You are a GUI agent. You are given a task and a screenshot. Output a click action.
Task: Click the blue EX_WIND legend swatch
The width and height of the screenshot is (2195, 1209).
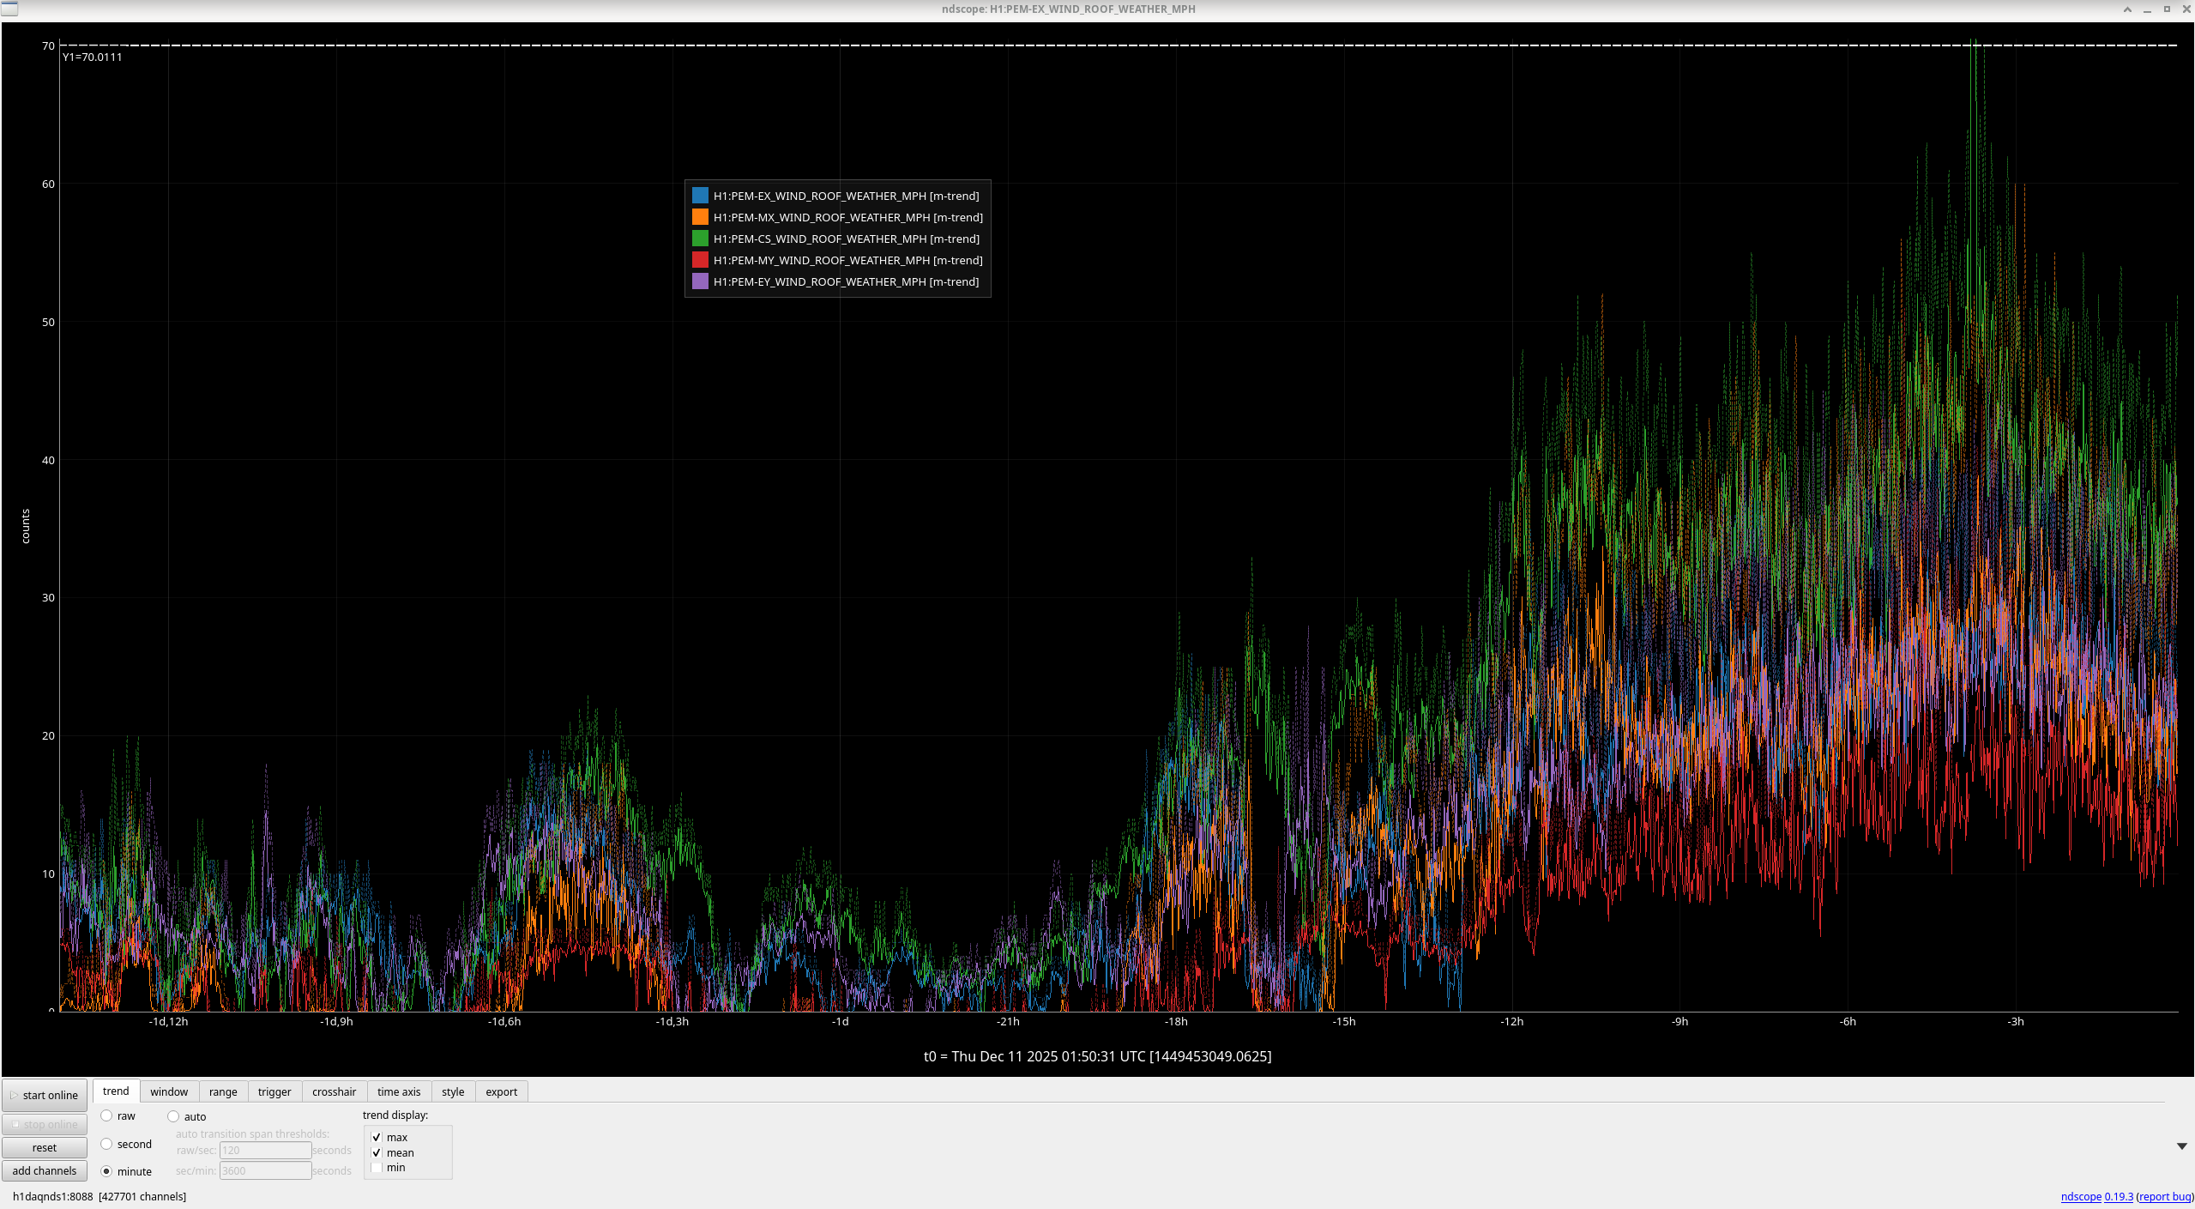[x=700, y=196]
